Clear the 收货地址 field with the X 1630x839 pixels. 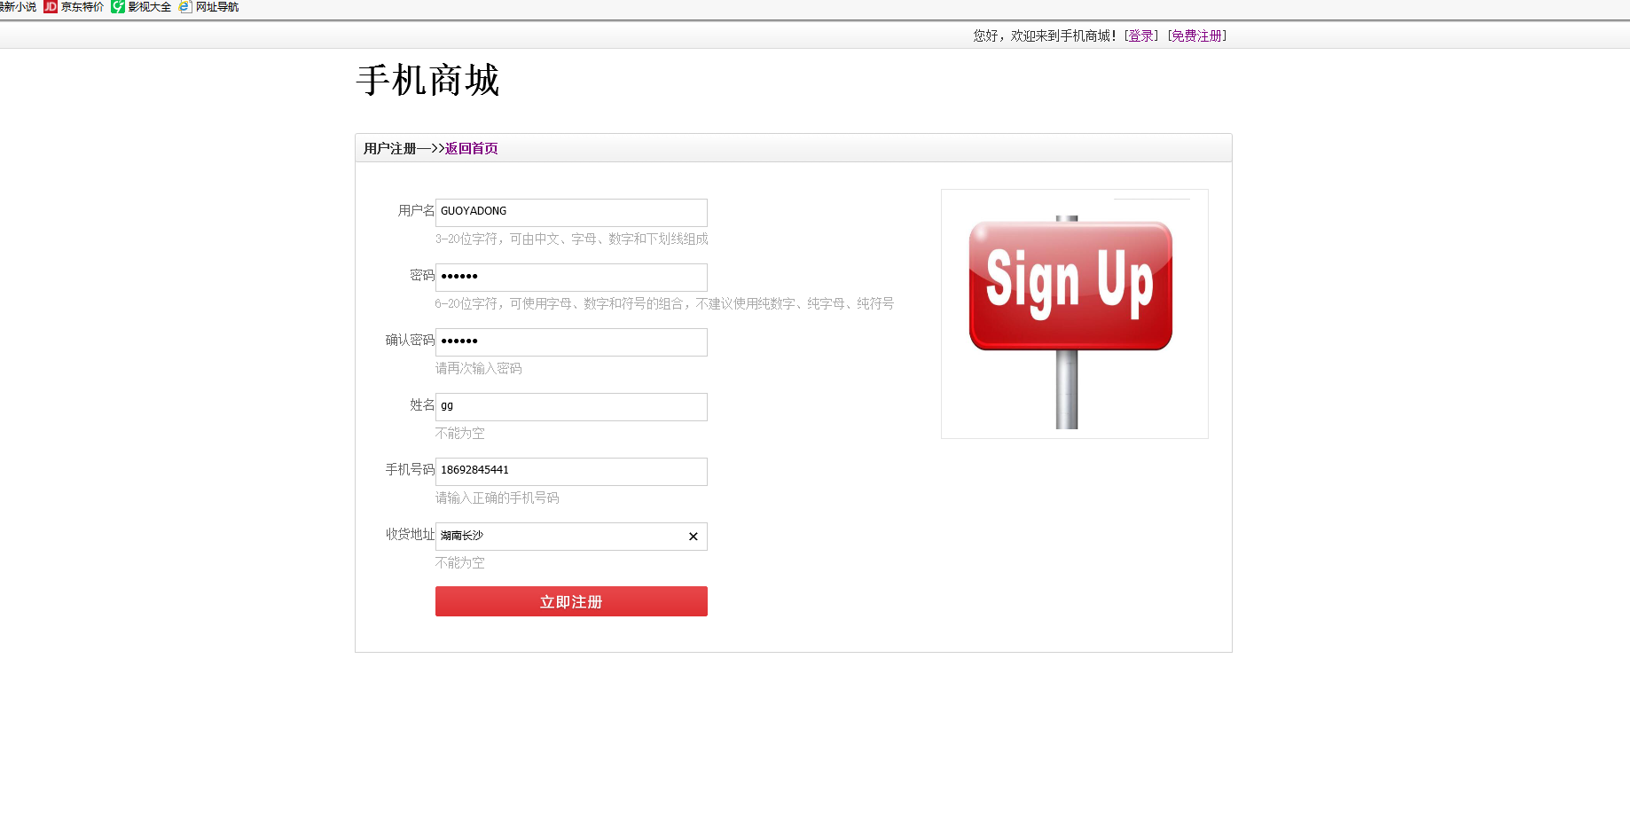pyautogui.click(x=694, y=537)
